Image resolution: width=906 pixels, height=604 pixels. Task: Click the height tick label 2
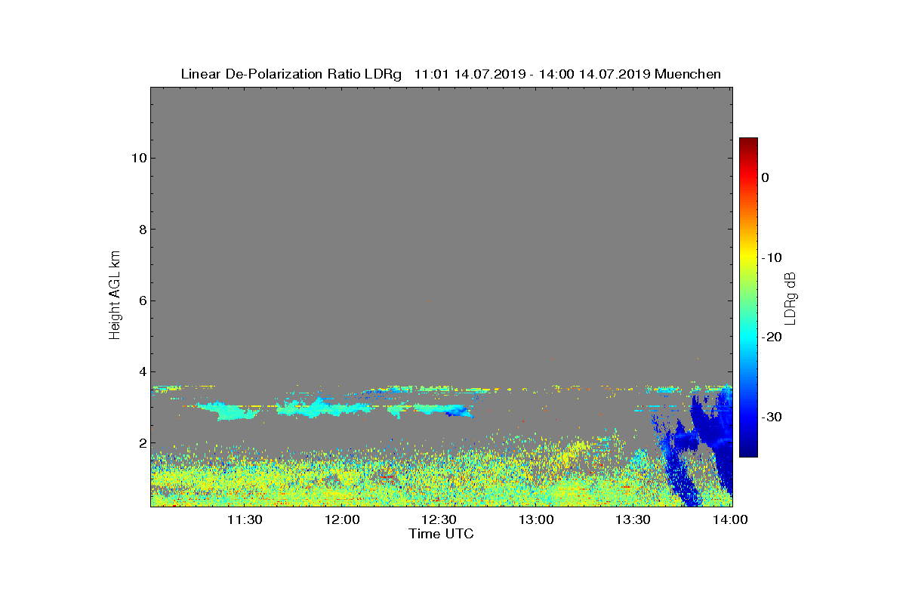[x=141, y=443]
